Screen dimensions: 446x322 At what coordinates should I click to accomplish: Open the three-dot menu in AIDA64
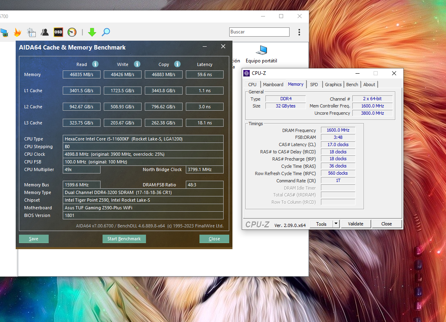pos(299,32)
